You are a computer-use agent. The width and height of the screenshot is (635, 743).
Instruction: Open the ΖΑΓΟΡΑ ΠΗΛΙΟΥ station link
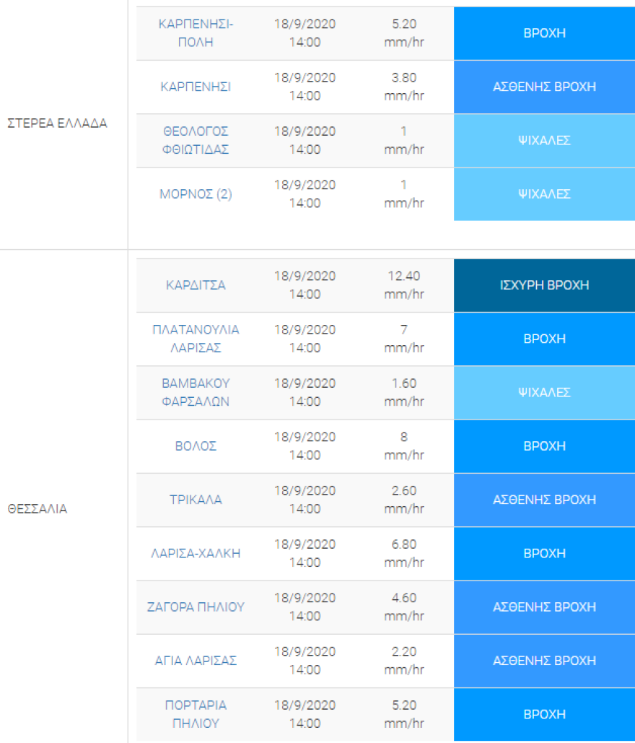[196, 607]
